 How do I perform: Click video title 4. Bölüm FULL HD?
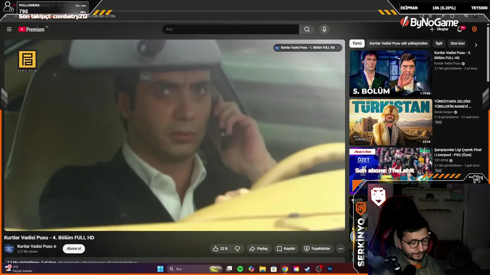(49, 238)
